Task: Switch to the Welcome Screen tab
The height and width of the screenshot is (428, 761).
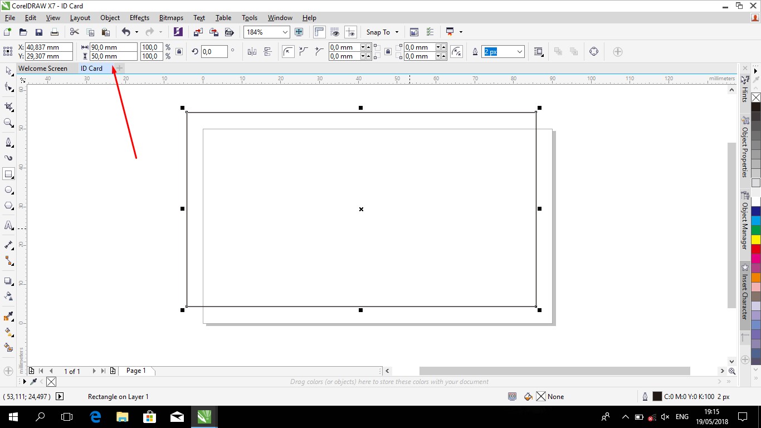Action: point(43,69)
